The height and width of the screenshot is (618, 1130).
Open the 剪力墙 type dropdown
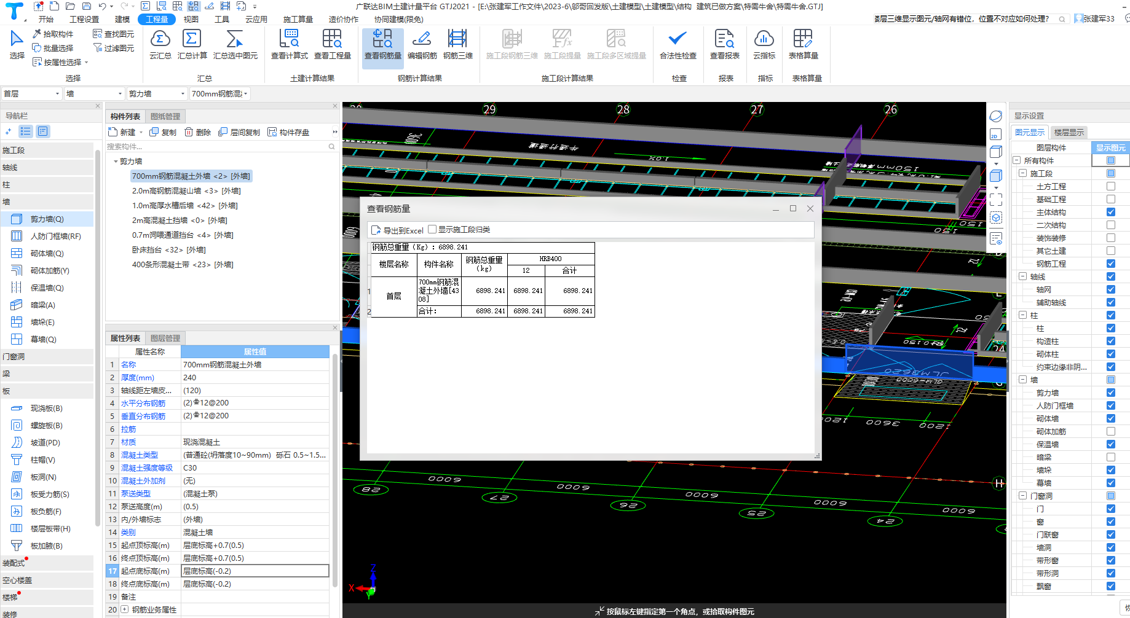click(x=157, y=93)
